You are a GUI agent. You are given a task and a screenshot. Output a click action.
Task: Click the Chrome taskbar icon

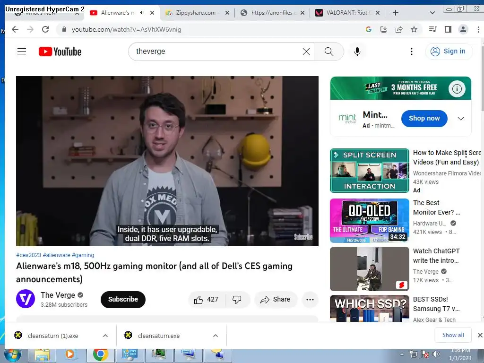click(100, 355)
